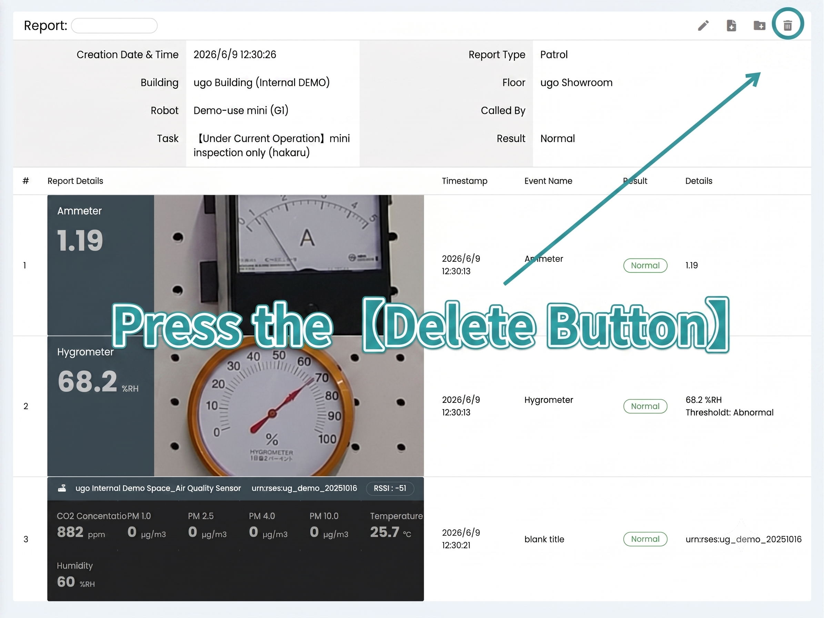Open the Ammeter gauge photo
The width and height of the screenshot is (824, 618).
(x=289, y=265)
